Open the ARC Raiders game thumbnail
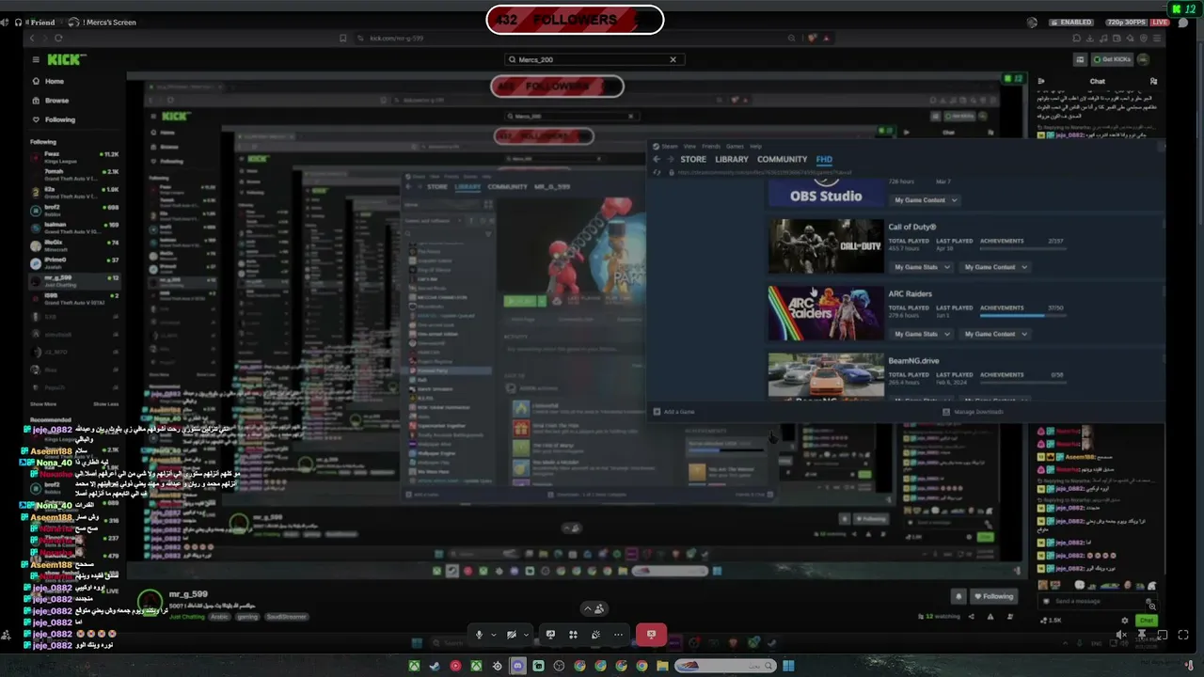The width and height of the screenshot is (1204, 677). coord(826,313)
